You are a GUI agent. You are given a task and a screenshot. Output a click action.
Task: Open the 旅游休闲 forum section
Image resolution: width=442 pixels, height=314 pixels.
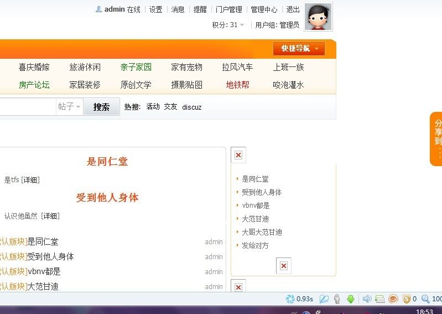click(x=85, y=67)
